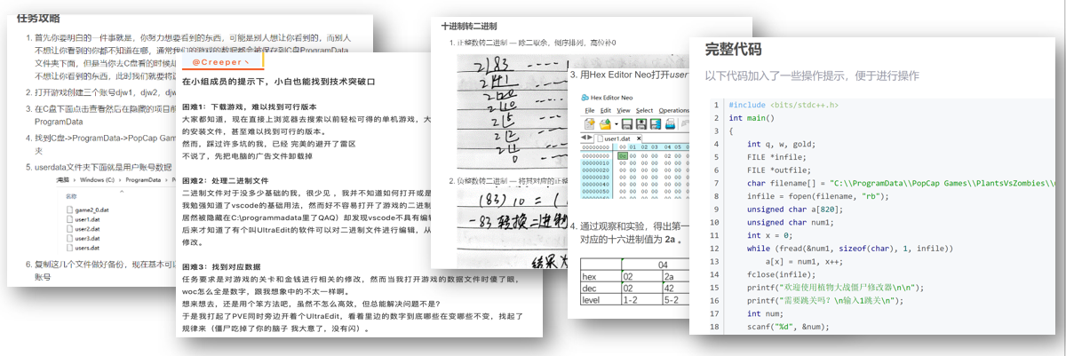
Task: Open the View menu in Hex Editor Neo
Action: [622, 110]
